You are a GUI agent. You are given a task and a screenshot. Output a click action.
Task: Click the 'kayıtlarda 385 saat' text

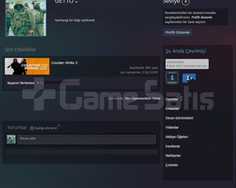[143, 68]
